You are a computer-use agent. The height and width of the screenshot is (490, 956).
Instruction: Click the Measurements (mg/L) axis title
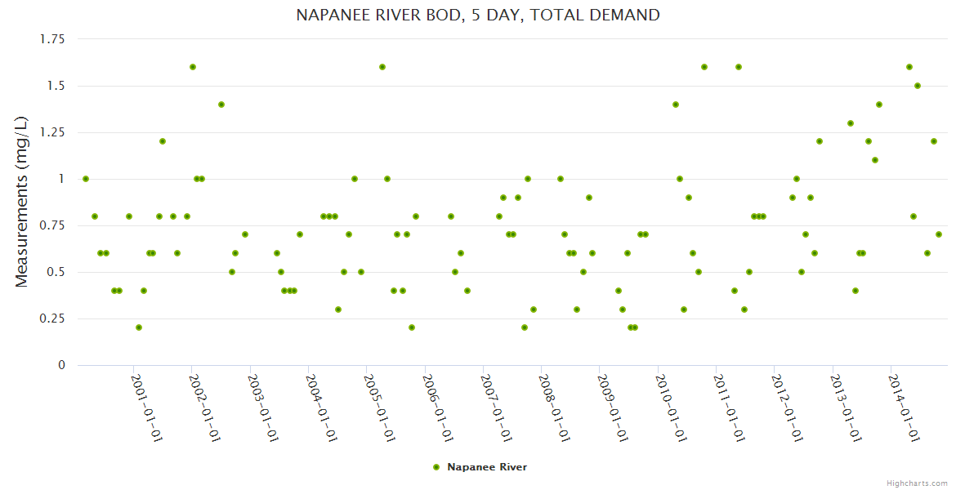point(22,202)
